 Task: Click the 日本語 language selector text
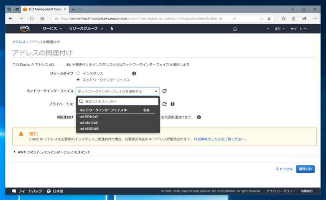tap(58, 191)
